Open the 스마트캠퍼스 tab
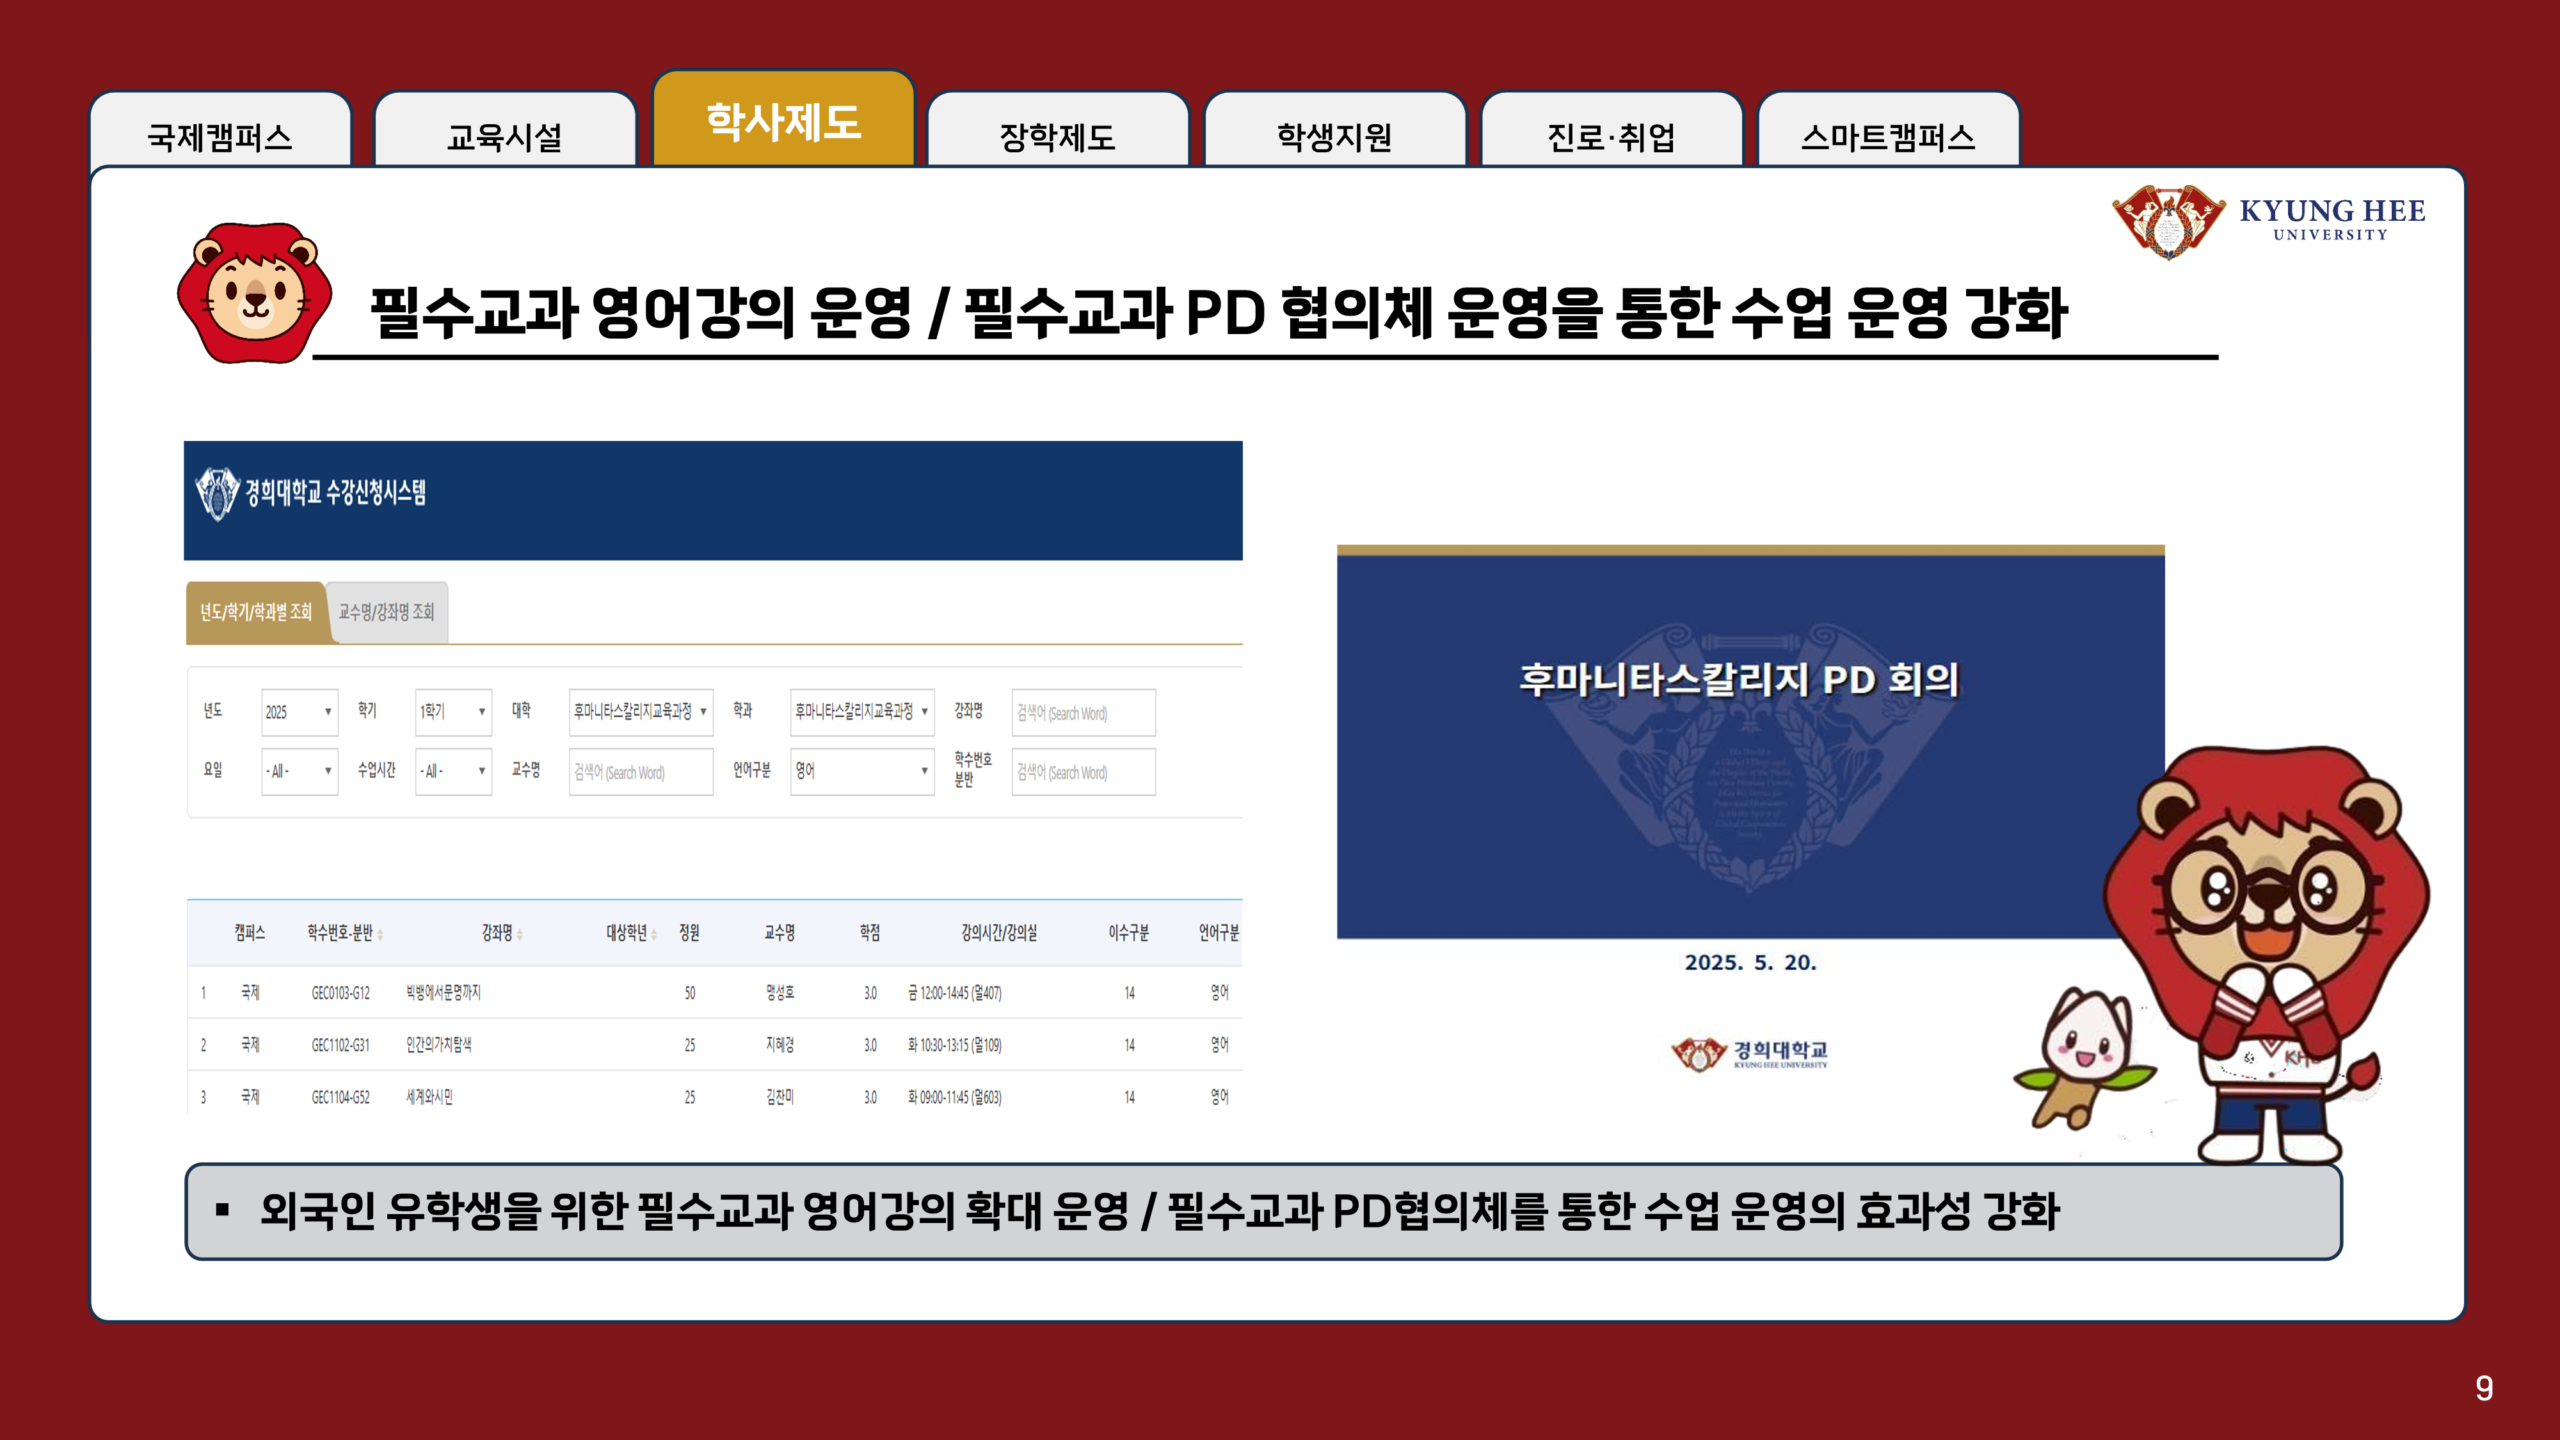The image size is (2560, 1440). 1888,129
